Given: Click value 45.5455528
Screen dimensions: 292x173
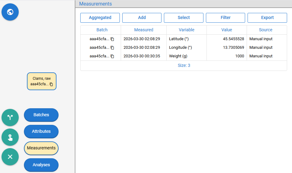Looking at the screenshot, I should pos(233,39).
